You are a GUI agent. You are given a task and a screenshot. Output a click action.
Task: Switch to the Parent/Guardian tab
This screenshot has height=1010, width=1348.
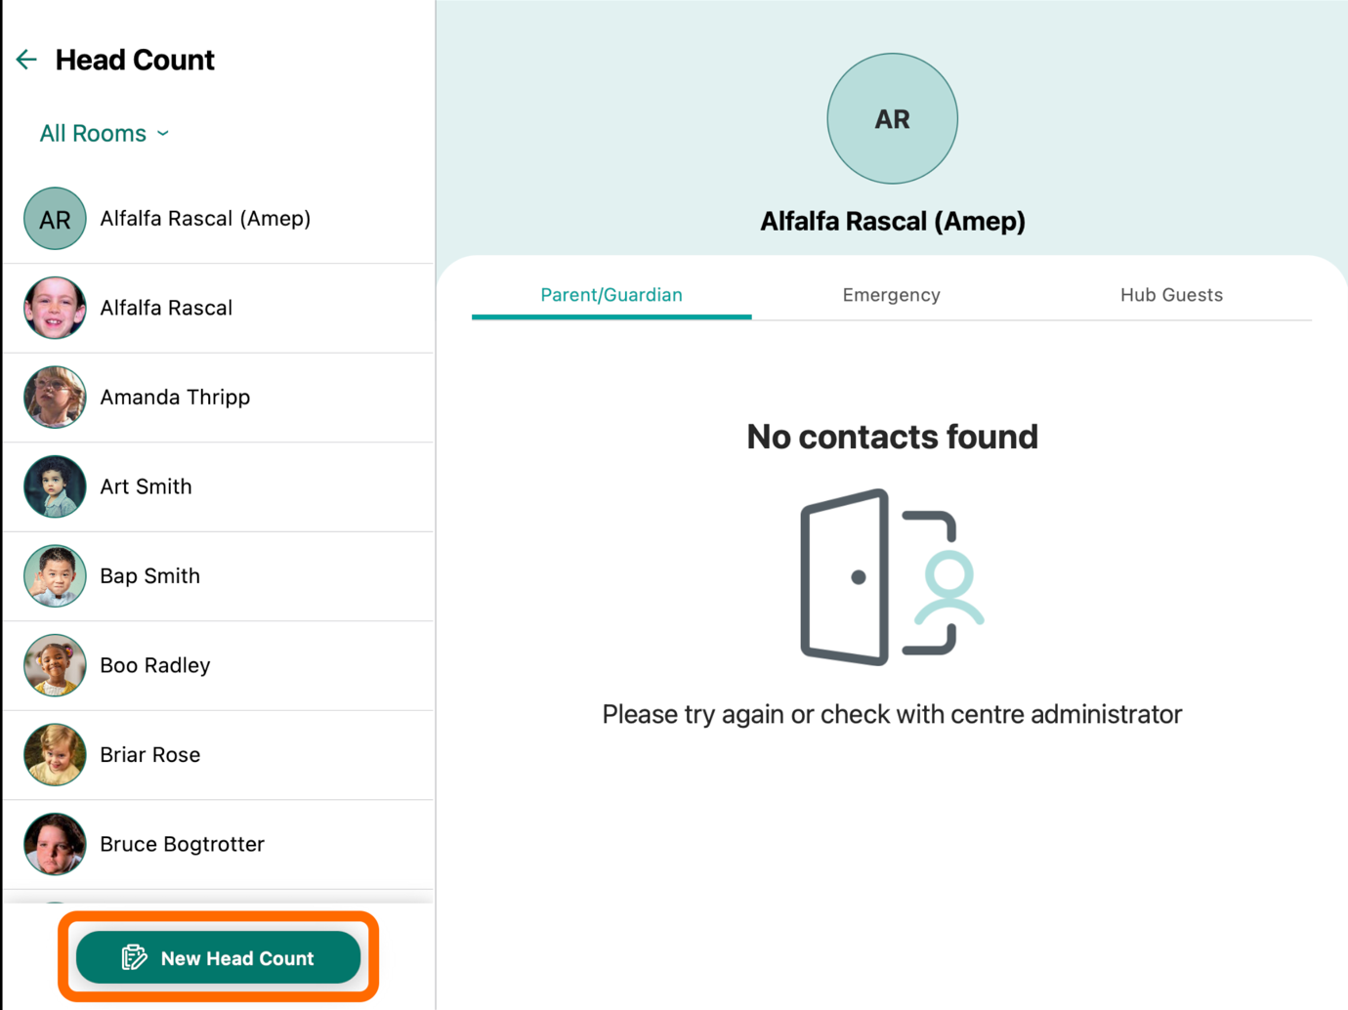tap(611, 295)
